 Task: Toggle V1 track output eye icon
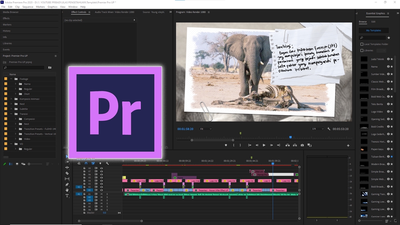point(102,190)
